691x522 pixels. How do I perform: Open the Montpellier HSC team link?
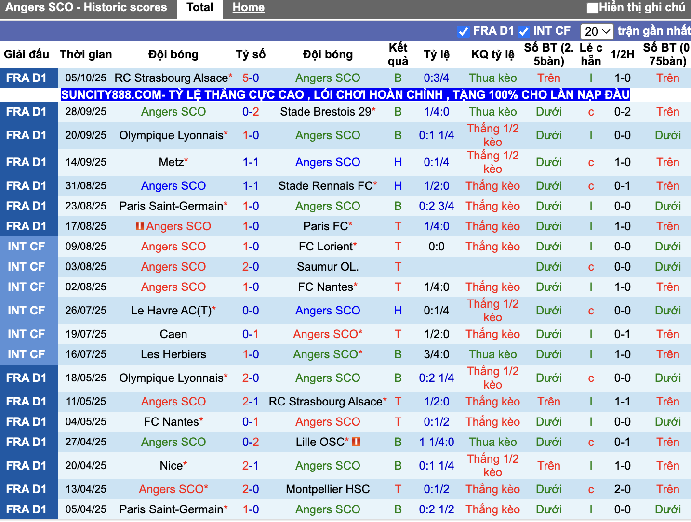328,489
